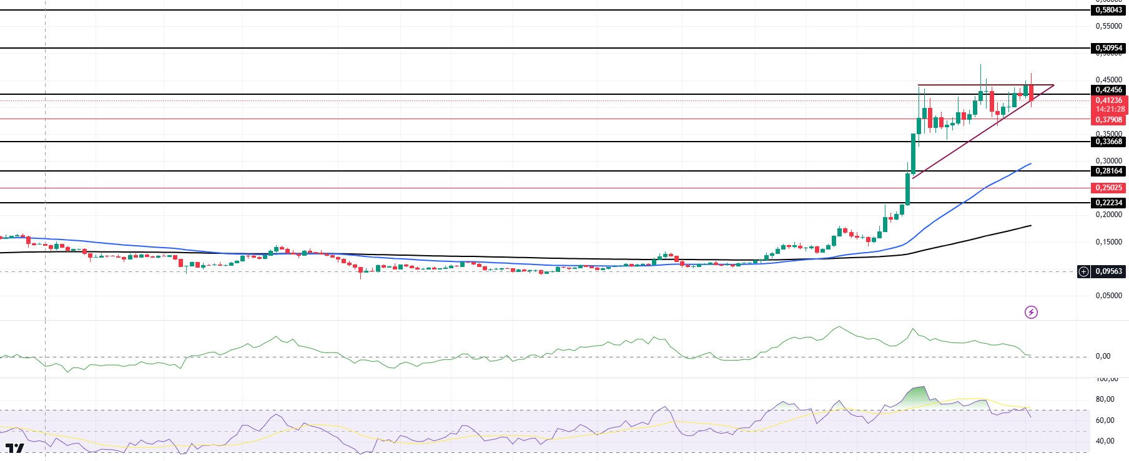Select the 0,33668 price level label

pyautogui.click(x=1108, y=142)
